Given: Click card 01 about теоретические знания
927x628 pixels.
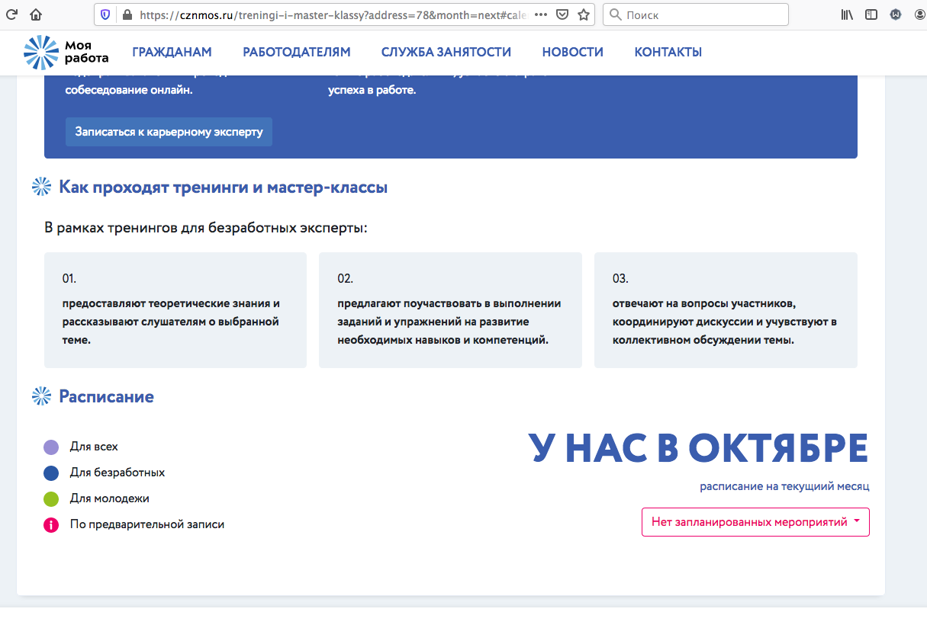Looking at the screenshot, I should (175, 310).
